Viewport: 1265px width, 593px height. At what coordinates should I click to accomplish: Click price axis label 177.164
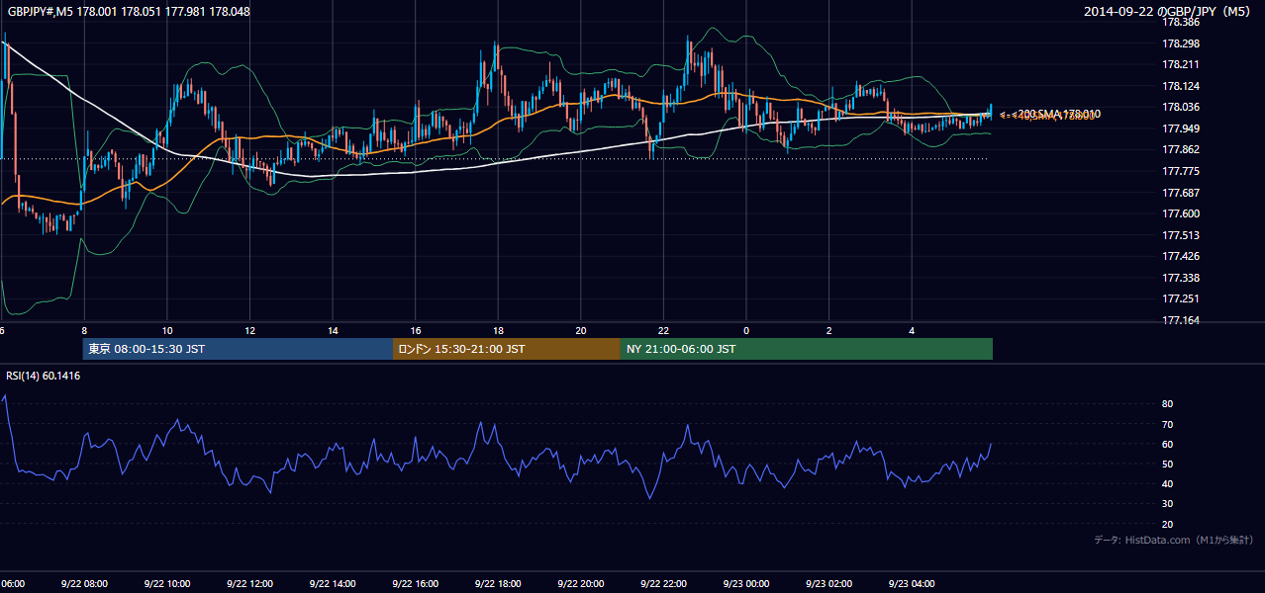(1181, 320)
